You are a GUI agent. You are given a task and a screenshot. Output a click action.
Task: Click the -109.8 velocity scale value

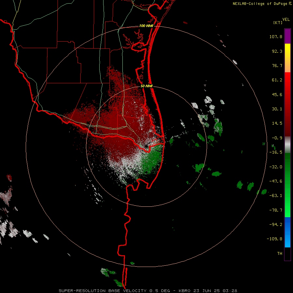pyautogui.click(x=274, y=239)
